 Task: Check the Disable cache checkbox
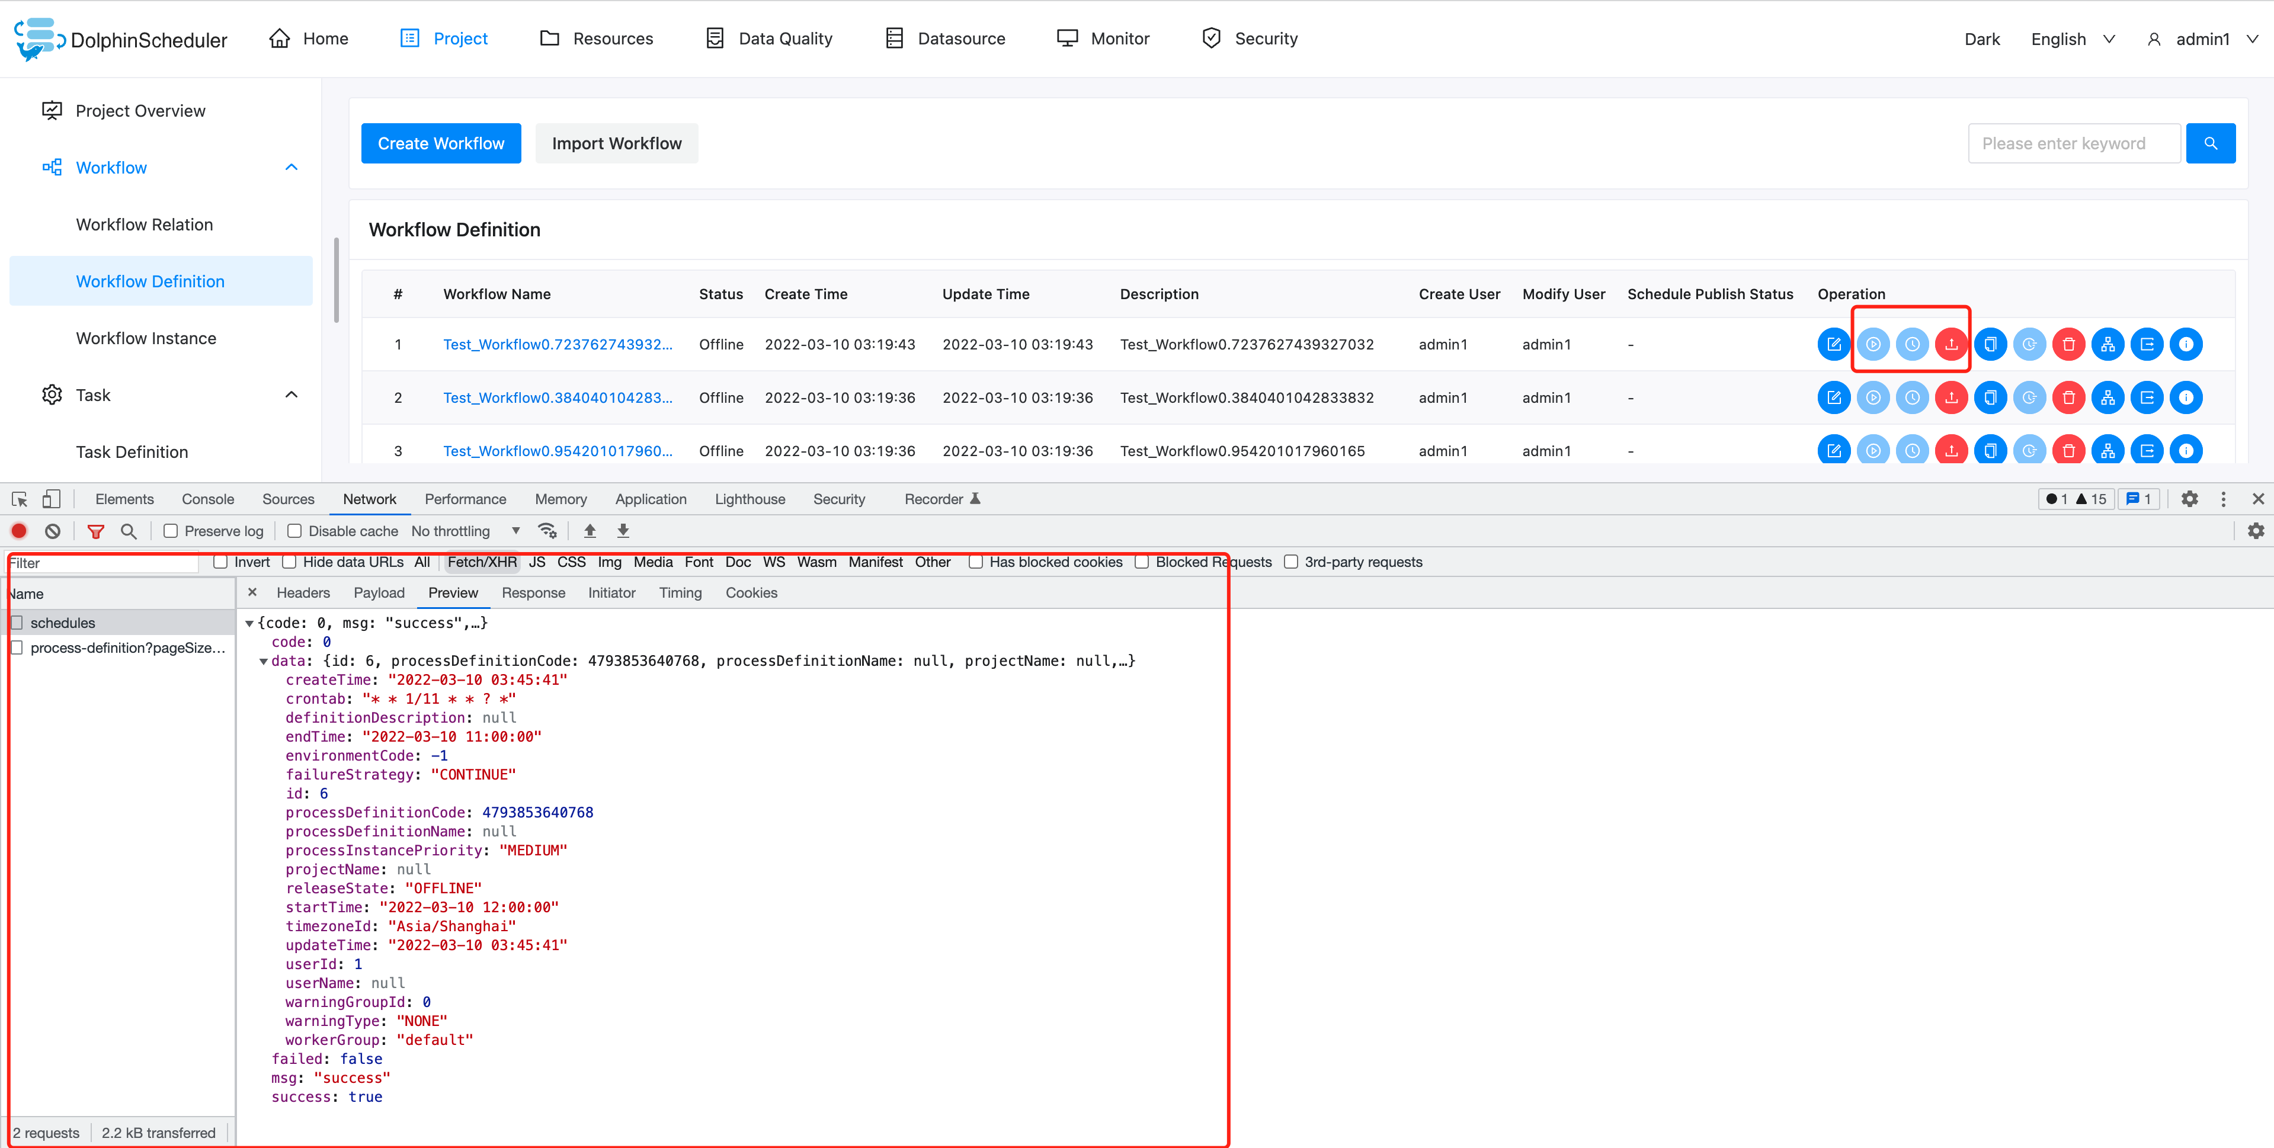click(294, 530)
